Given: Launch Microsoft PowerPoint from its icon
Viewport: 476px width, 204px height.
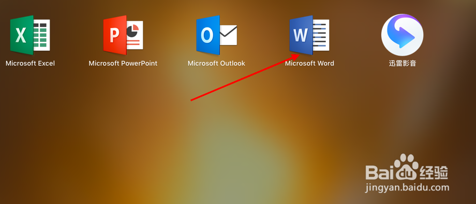Looking at the screenshot, I should tap(123, 35).
